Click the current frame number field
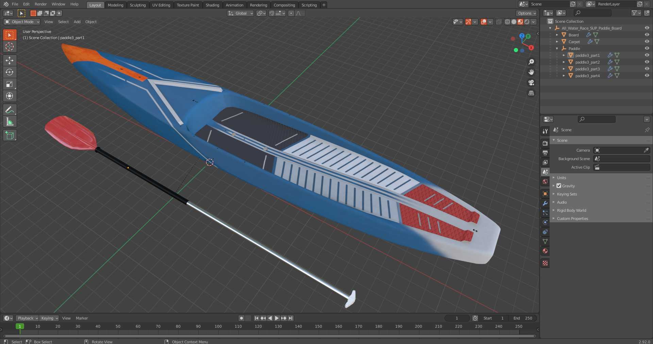 457,318
